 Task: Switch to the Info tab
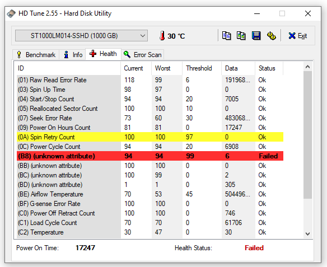73,55
